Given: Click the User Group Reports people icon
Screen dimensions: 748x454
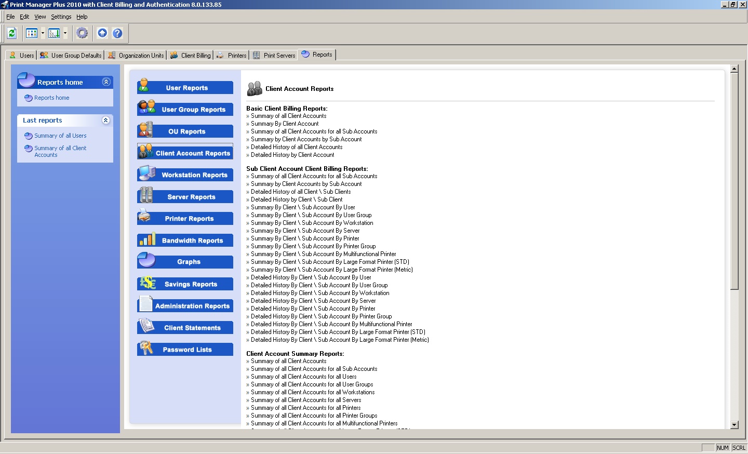Looking at the screenshot, I should coord(146,107).
